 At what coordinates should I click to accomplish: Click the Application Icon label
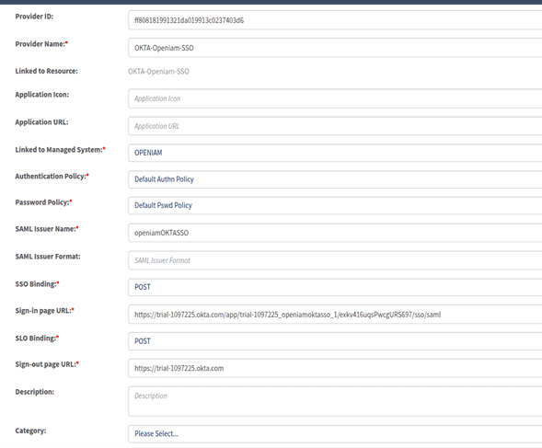click(41, 95)
